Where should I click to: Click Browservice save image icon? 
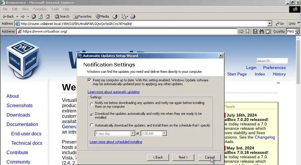pos(255,31)
